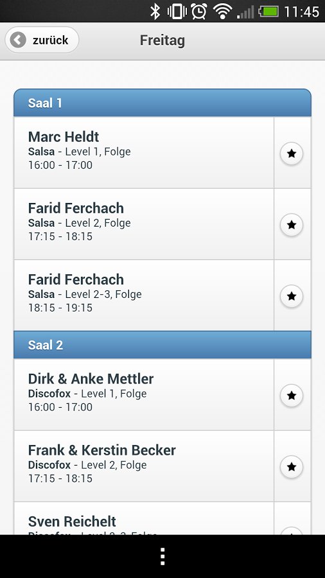
Task: Open Farid Ferchach 18:15 - 19:15 class
Action: click(144, 295)
